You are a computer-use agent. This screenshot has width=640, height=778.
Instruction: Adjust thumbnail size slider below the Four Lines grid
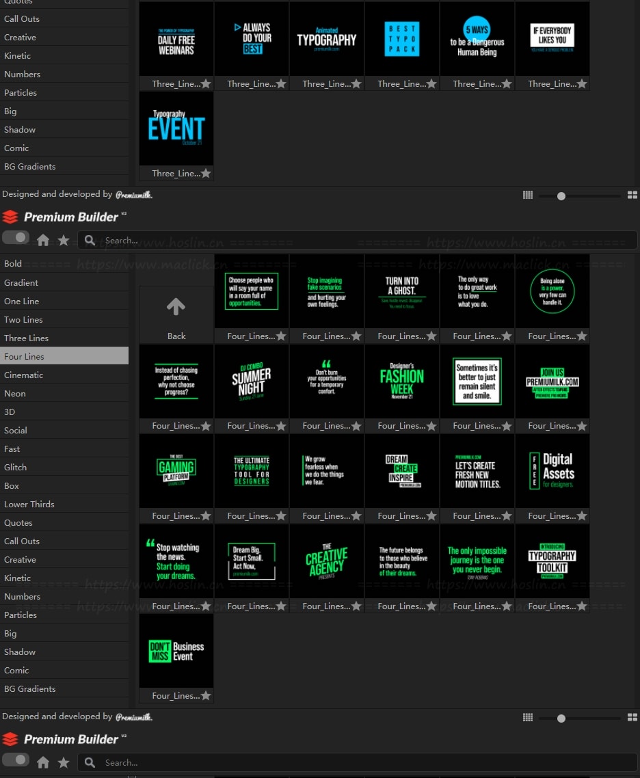pyautogui.click(x=579, y=719)
